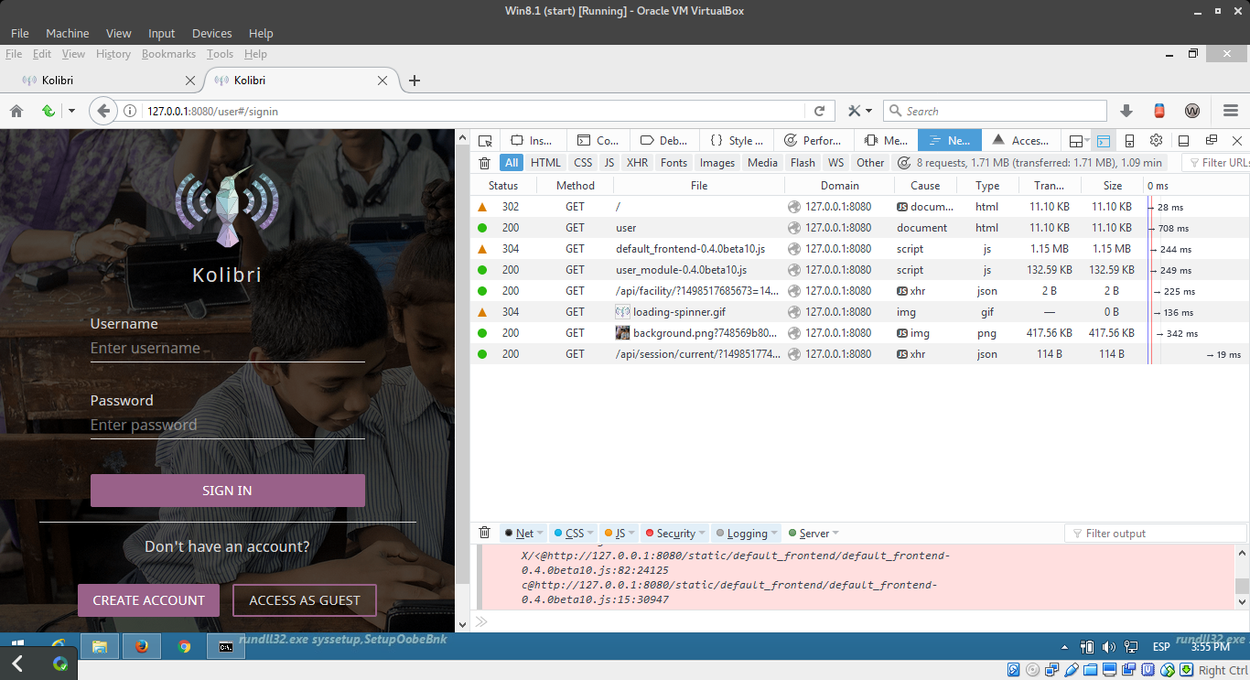Click the developer tools wrench icon
This screenshot has height=680, width=1250.
pos(854,111)
